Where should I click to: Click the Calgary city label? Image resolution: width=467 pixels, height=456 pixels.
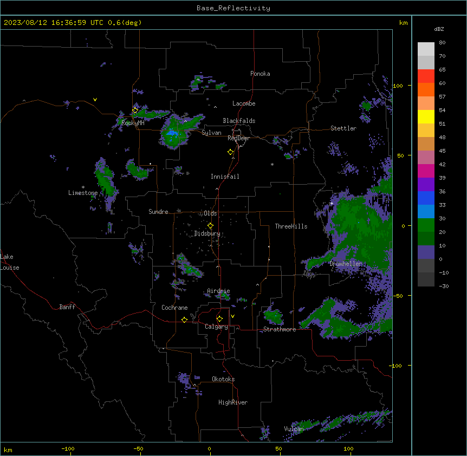[x=216, y=327]
